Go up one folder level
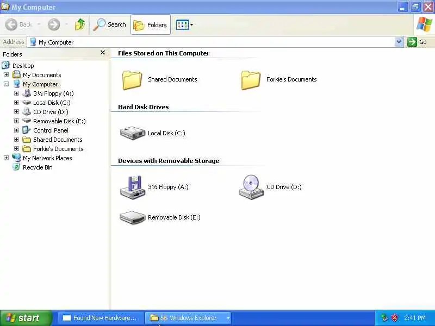The width and height of the screenshot is (435, 326). (x=80, y=24)
